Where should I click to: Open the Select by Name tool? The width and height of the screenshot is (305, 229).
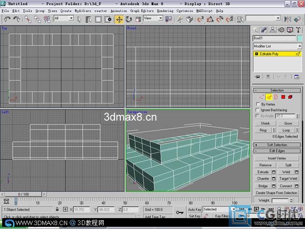pyautogui.click(x=88, y=19)
